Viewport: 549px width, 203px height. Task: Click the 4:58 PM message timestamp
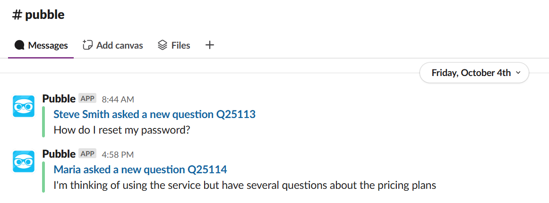[x=118, y=154]
